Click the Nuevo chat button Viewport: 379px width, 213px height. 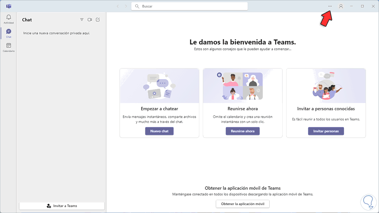(x=159, y=131)
